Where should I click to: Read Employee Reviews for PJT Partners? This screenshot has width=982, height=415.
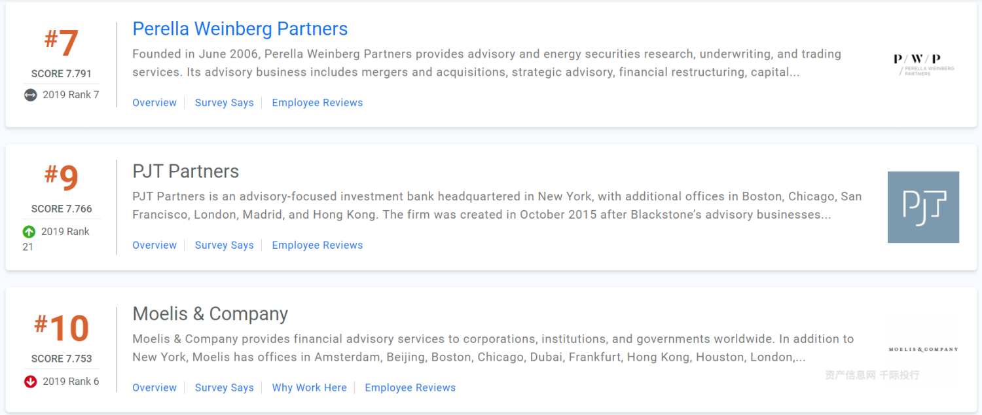tap(317, 245)
